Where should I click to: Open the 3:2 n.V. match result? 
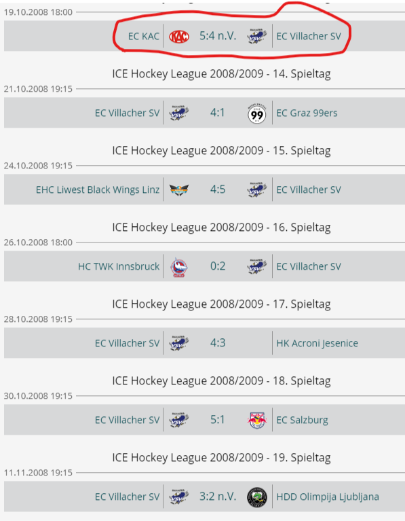218,497
